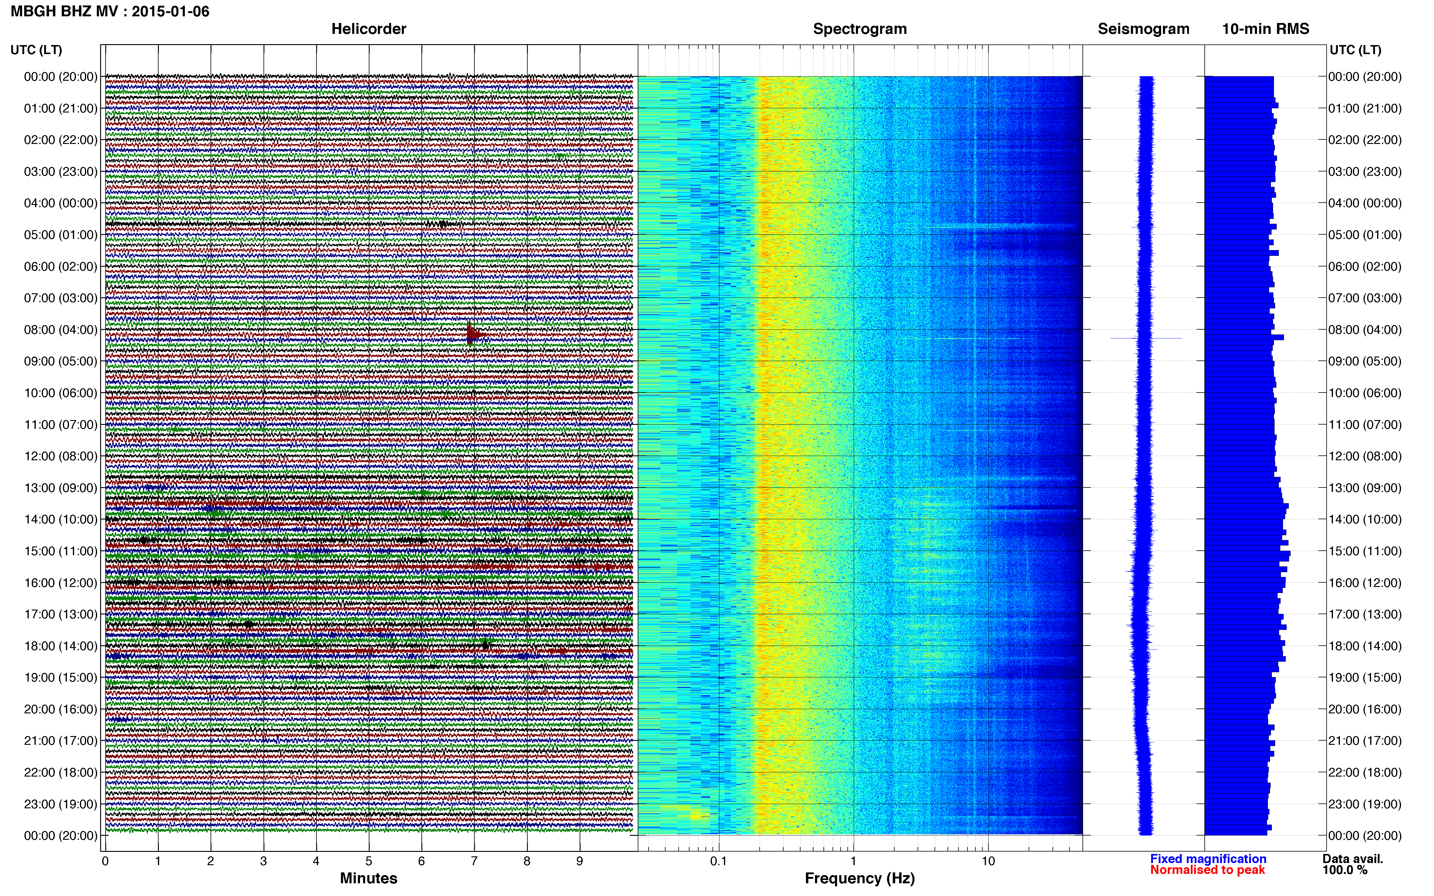Viewport: 1434px width, 896px height.
Task: Click left time label '22:00 (18:00)'
Action: (61, 772)
